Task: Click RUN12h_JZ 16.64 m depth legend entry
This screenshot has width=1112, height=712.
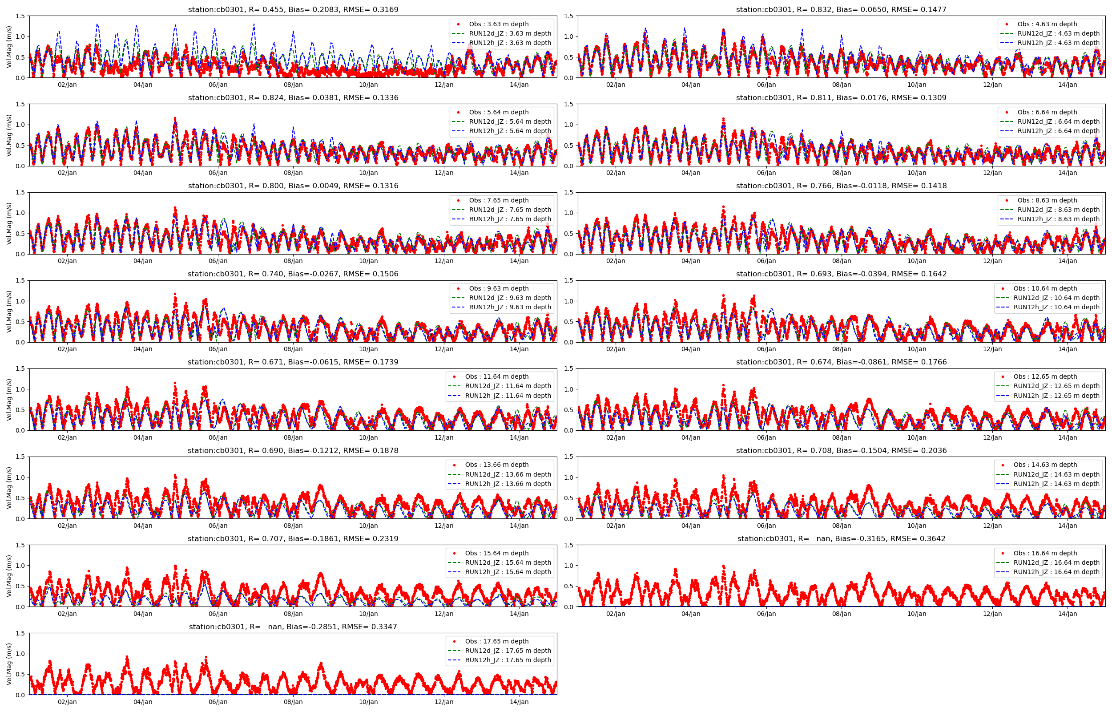Action: [x=1056, y=572]
